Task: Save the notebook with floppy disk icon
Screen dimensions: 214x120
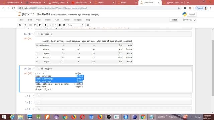Action: point(20,25)
